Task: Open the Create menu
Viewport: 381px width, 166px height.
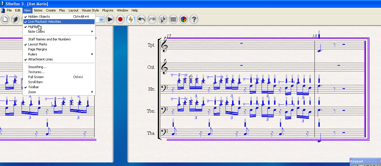Action: pos(51,10)
